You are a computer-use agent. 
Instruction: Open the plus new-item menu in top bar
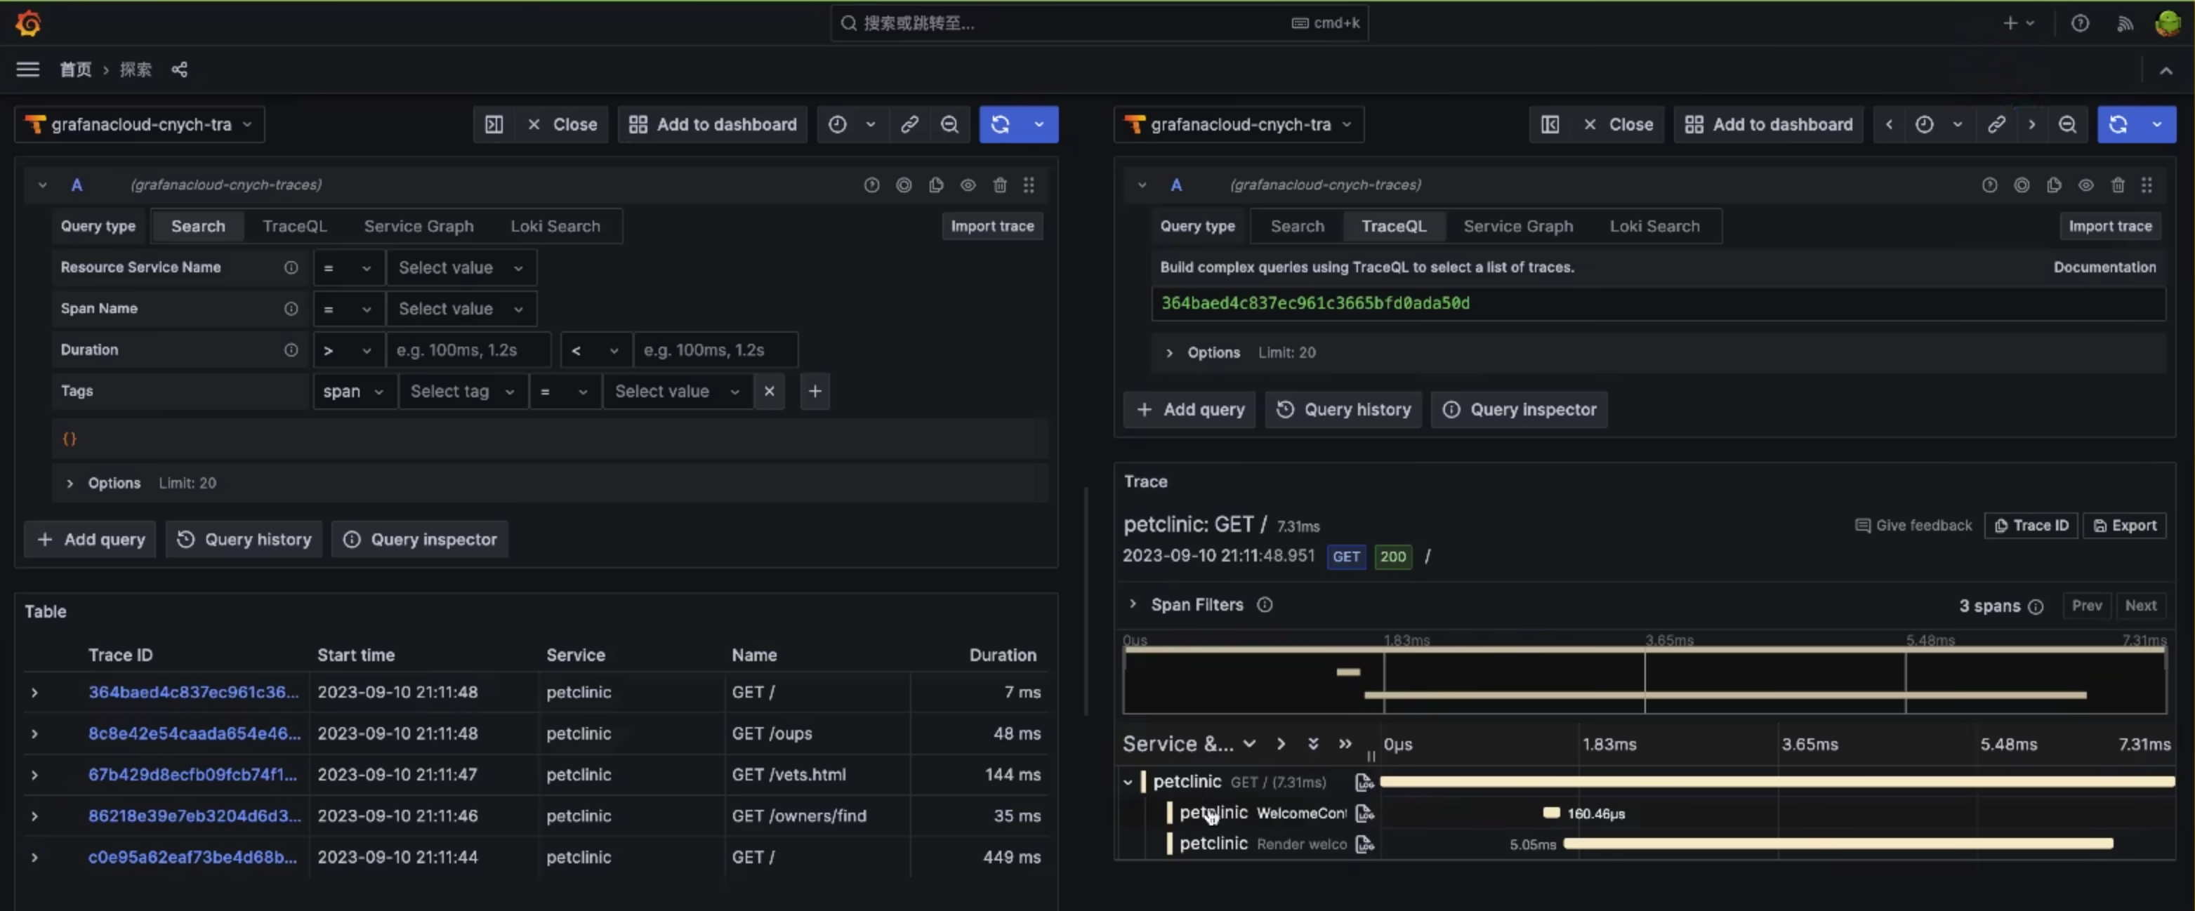coord(2019,23)
